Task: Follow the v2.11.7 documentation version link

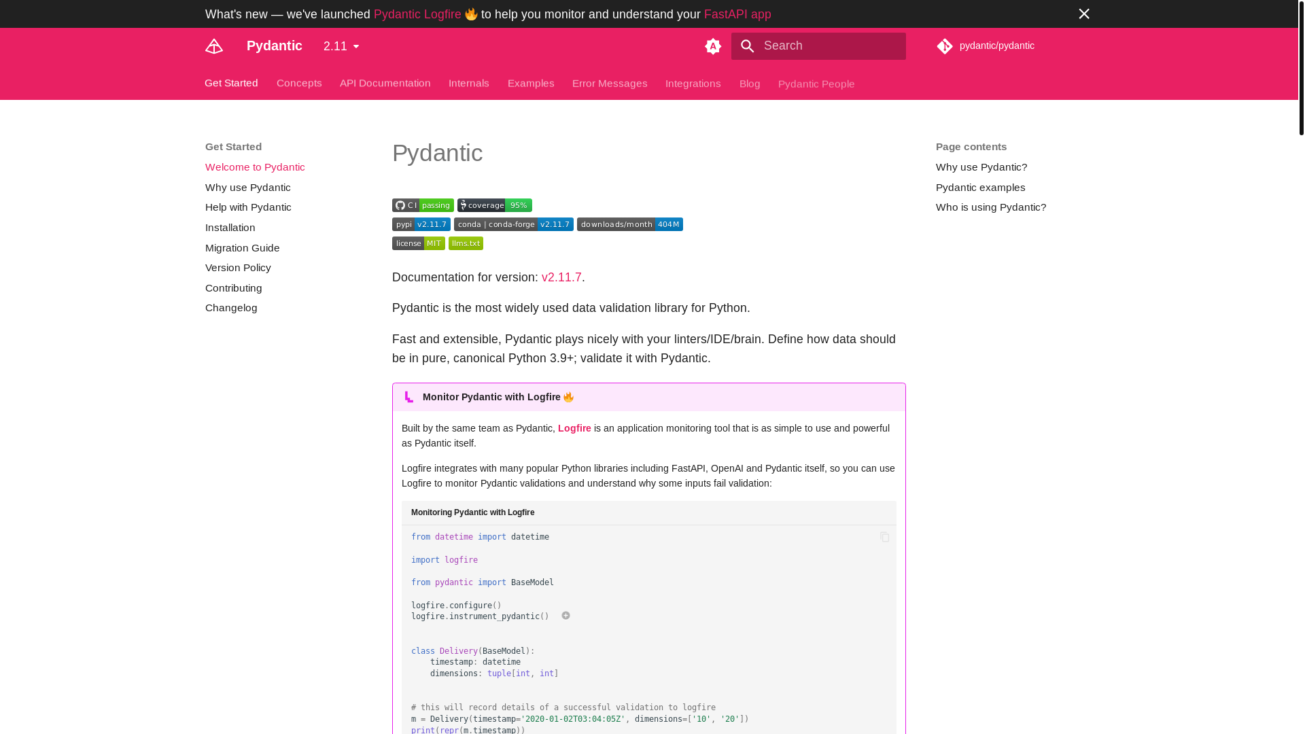Action: pyautogui.click(x=561, y=277)
